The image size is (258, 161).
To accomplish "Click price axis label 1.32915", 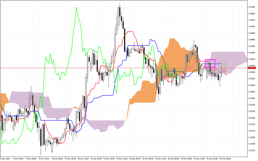I will (252, 151).
